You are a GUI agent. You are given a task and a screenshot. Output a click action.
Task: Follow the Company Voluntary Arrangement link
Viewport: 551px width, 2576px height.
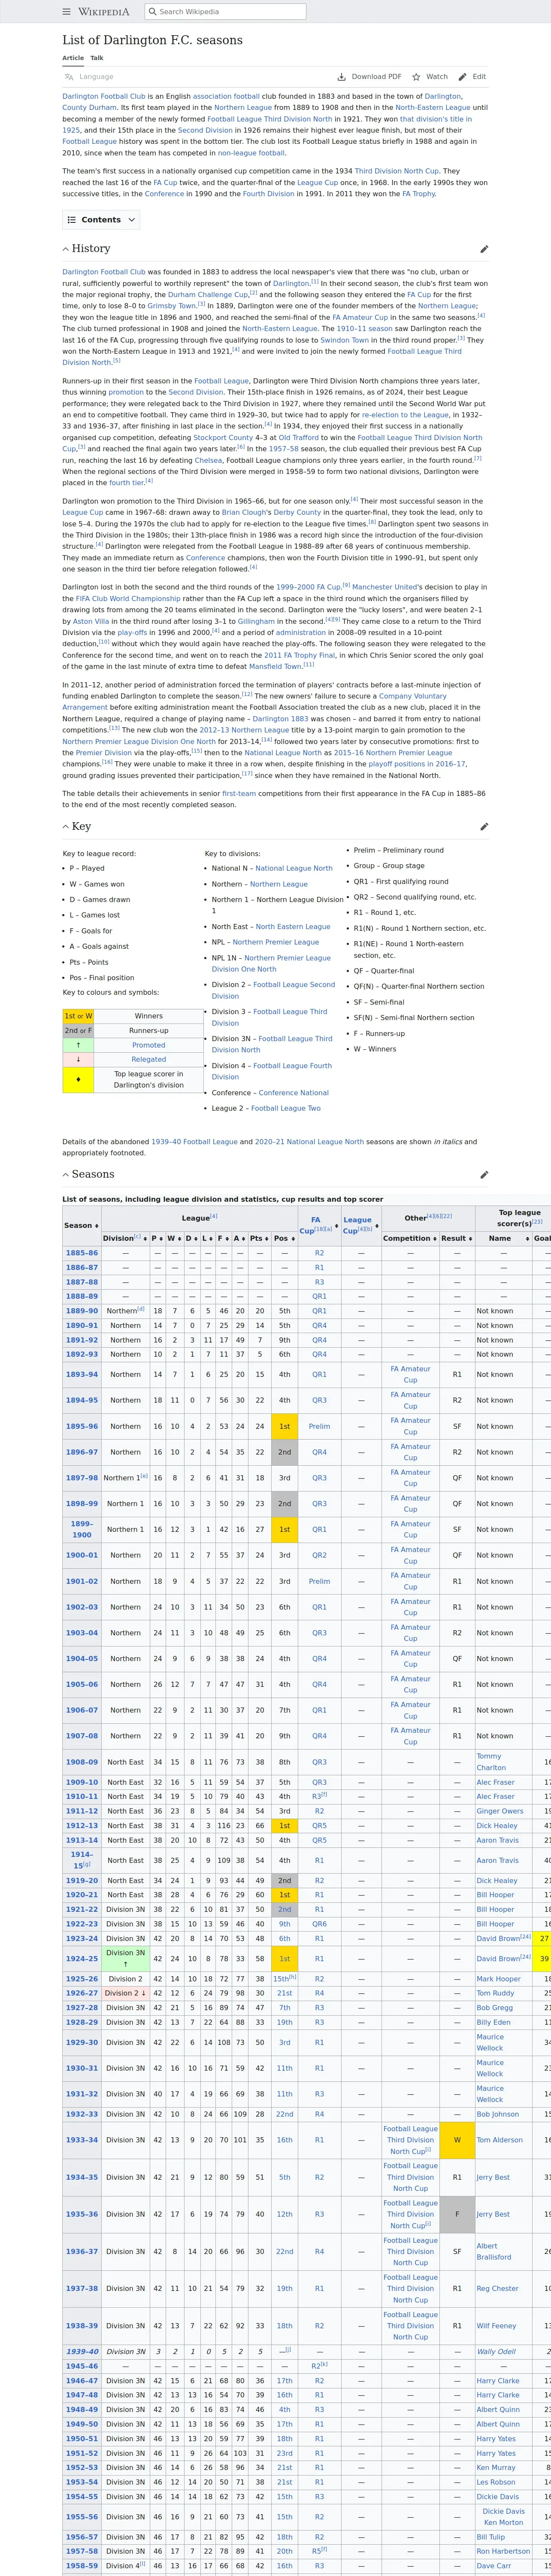[x=255, y=702]
